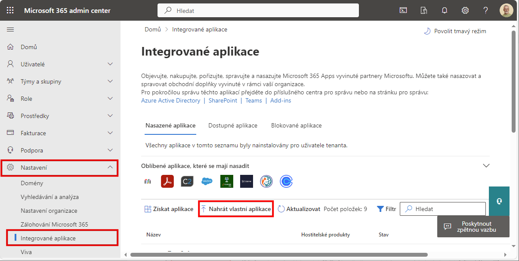Click the mobile app install icon in header

pos(424,10)
